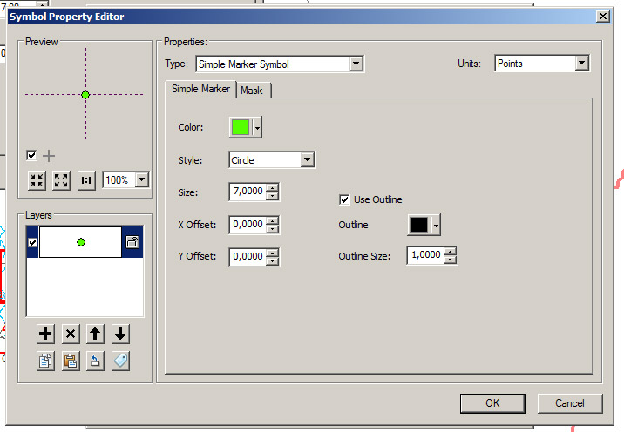Move the symbol layer down with the down arrow
Viewport: 624px width, 432px height.
(x=120, y=334)
